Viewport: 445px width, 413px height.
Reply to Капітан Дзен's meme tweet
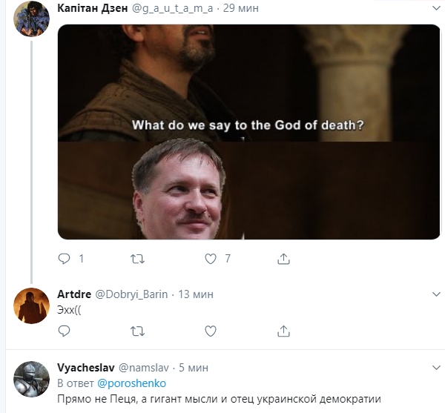pyautogui.click(x=64, y=259)
